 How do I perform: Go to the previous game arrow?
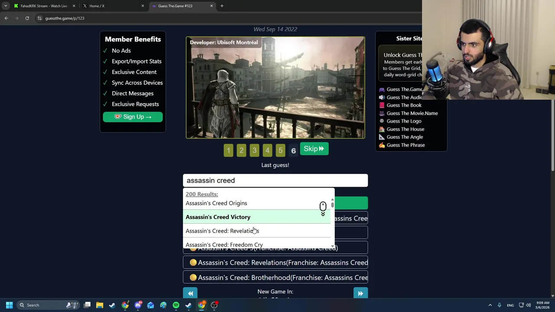coord(190,293)
